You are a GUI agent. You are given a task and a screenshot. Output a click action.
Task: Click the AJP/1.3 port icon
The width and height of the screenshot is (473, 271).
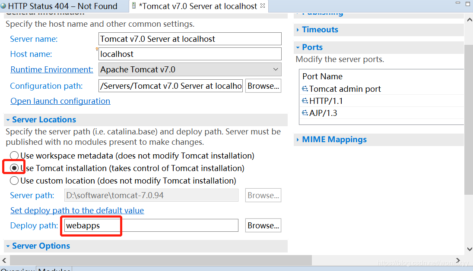pos(305,113)
